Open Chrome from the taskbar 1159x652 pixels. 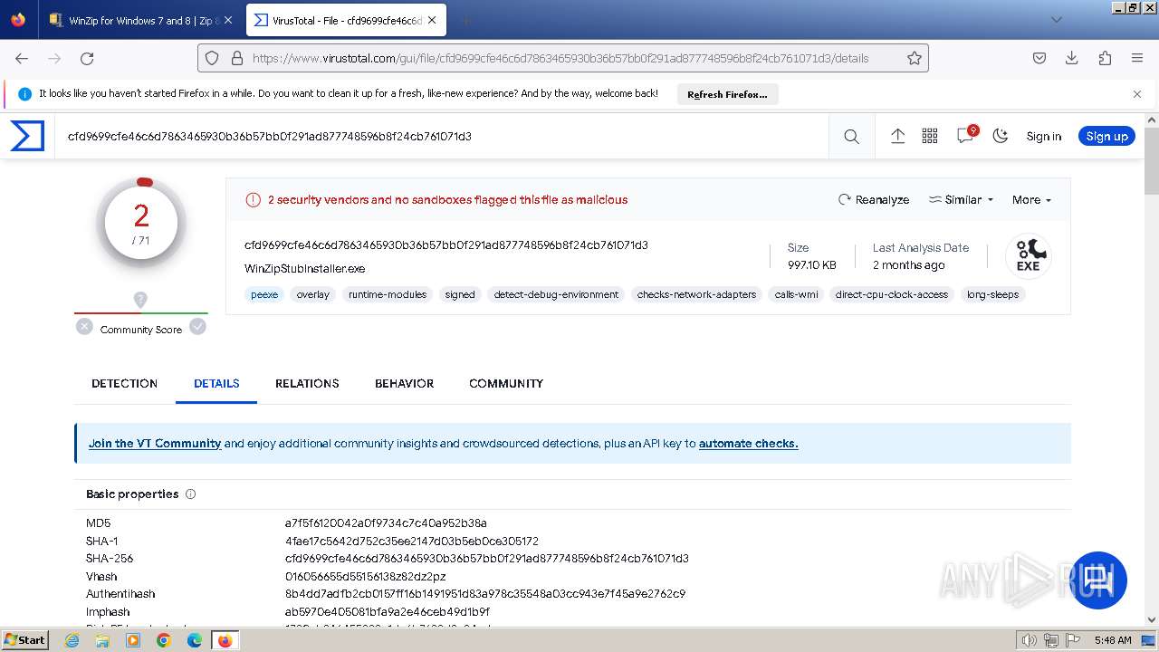point(163,640)
